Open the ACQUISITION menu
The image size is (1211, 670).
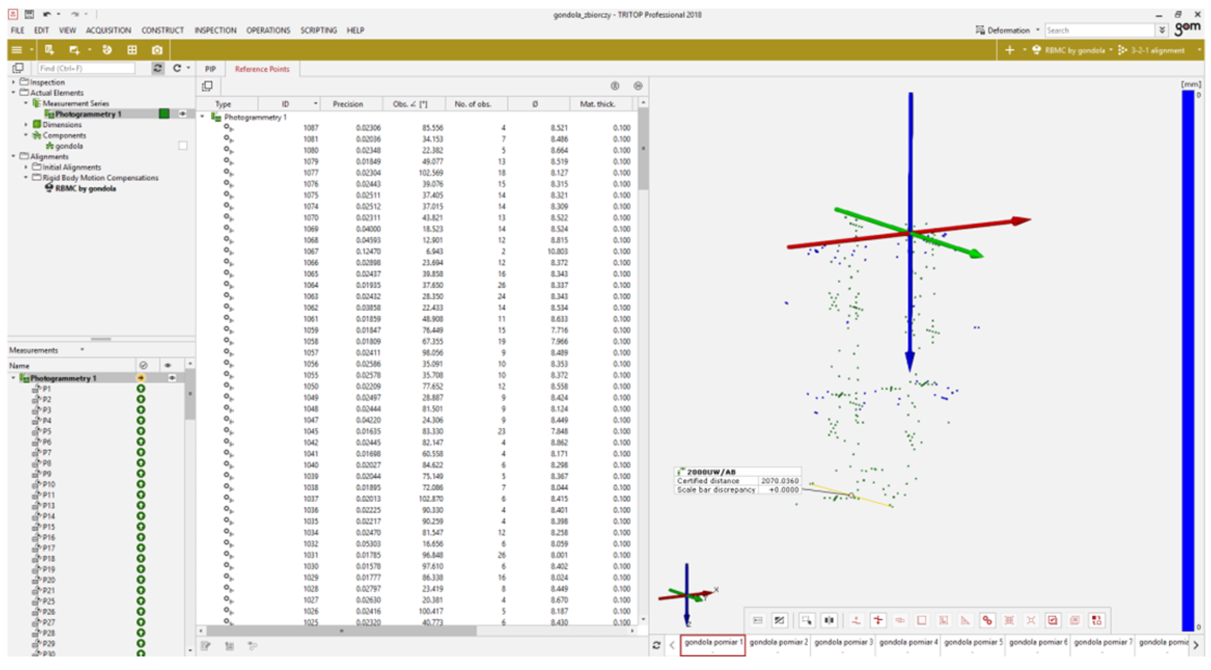click(x=108, y=30)
